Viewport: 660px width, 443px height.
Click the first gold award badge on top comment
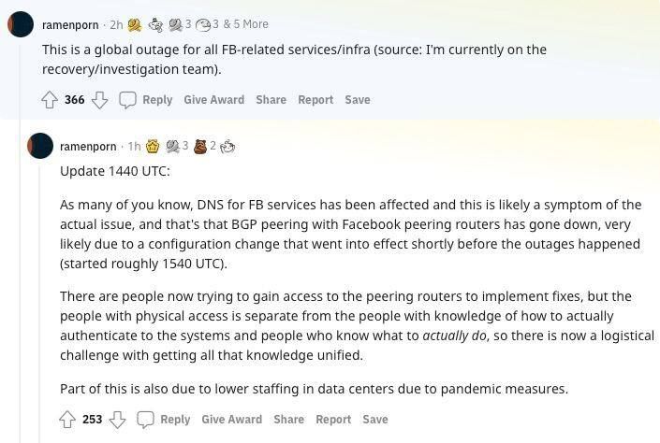135,25
